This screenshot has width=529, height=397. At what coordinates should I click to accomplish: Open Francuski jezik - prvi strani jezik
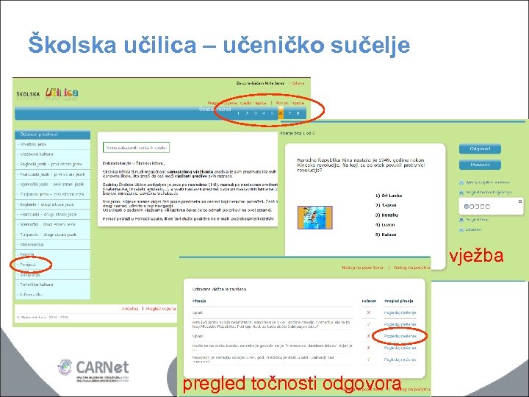point(53,174)
